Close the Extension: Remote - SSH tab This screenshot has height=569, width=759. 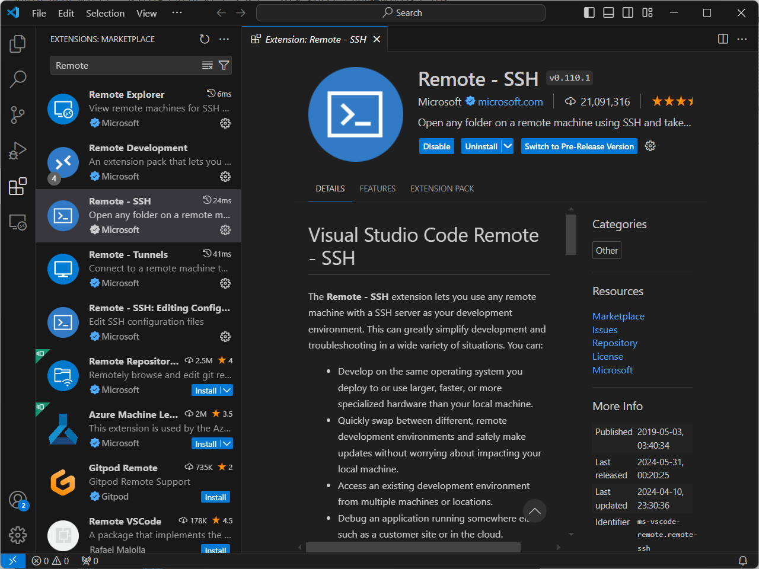[x=377, y=39]
